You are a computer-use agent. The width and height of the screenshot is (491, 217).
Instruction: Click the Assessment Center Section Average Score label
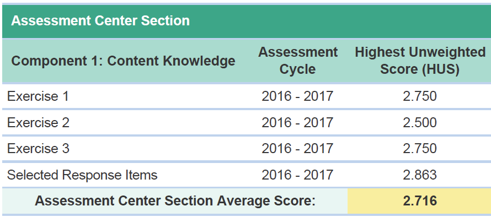point(175,200)
